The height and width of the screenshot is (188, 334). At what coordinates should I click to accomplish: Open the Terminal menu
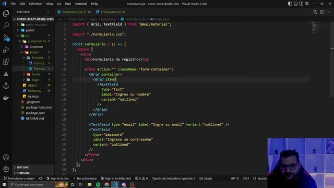click(x=81, y=4)
